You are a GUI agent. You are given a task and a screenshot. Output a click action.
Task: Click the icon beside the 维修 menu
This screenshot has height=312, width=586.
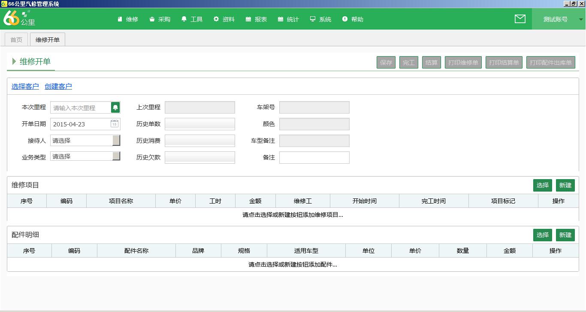click(119, 18)
